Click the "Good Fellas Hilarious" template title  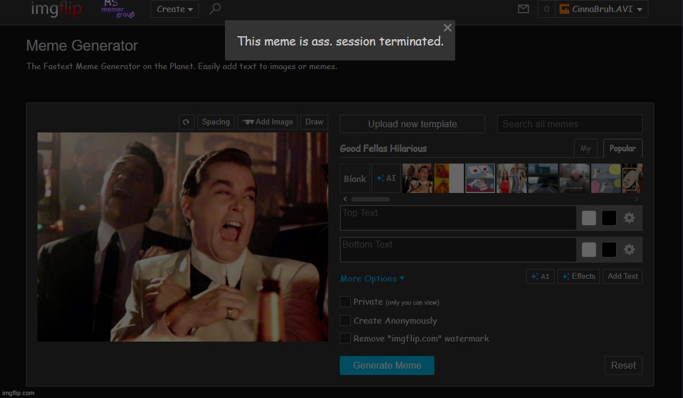383,149
